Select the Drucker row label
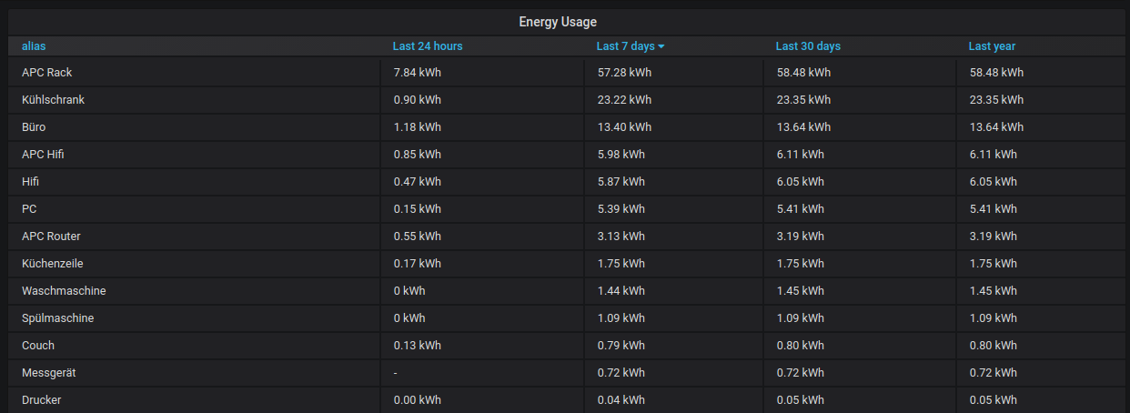The image size is (1130, 413). (42, 400)
